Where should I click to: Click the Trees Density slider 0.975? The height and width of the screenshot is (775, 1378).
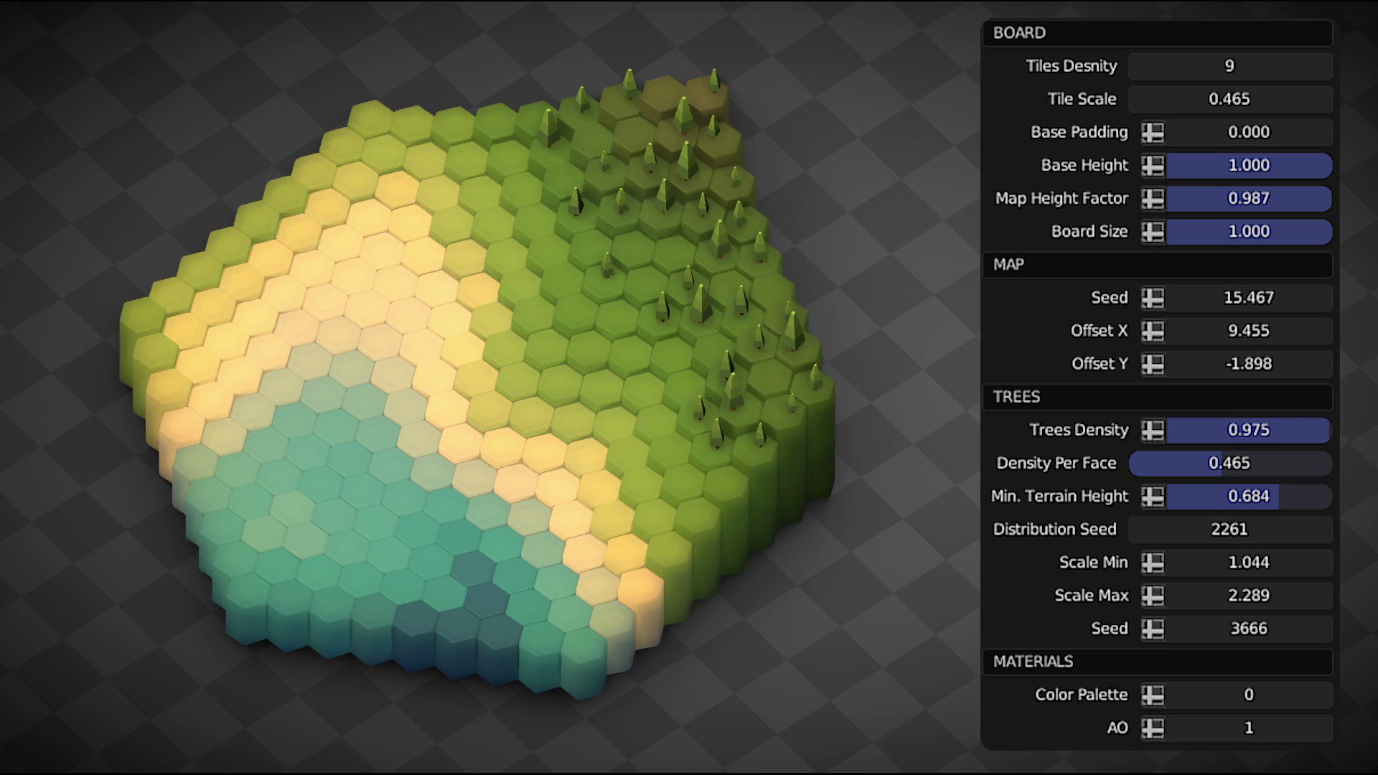coord(1250,430)
